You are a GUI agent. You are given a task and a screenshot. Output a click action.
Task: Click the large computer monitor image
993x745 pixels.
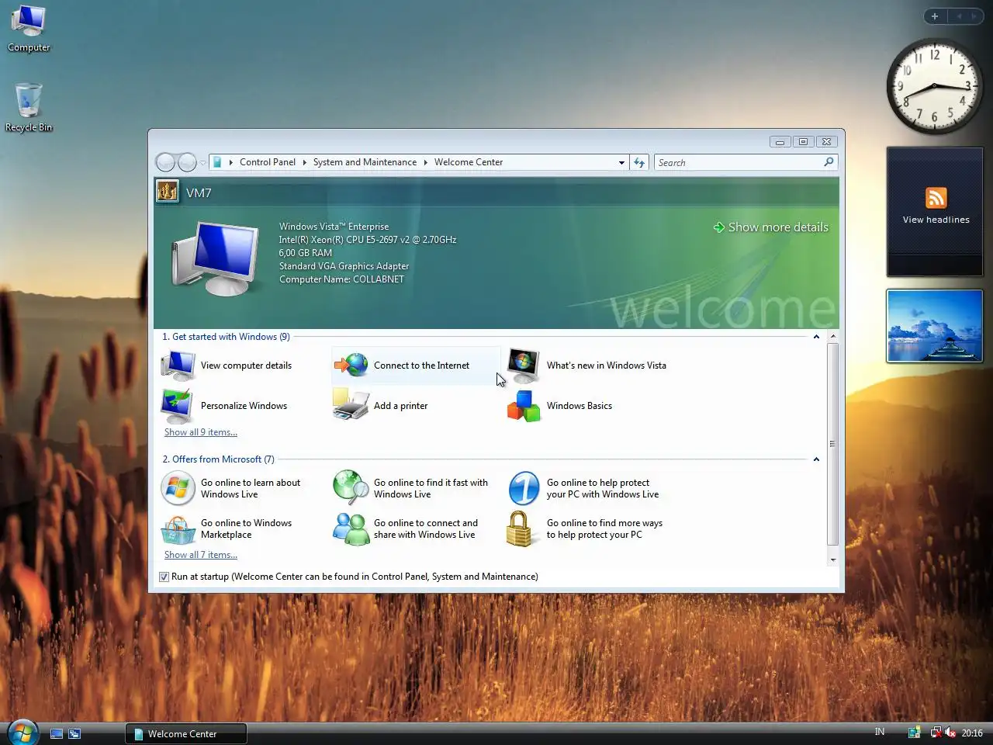215,258
